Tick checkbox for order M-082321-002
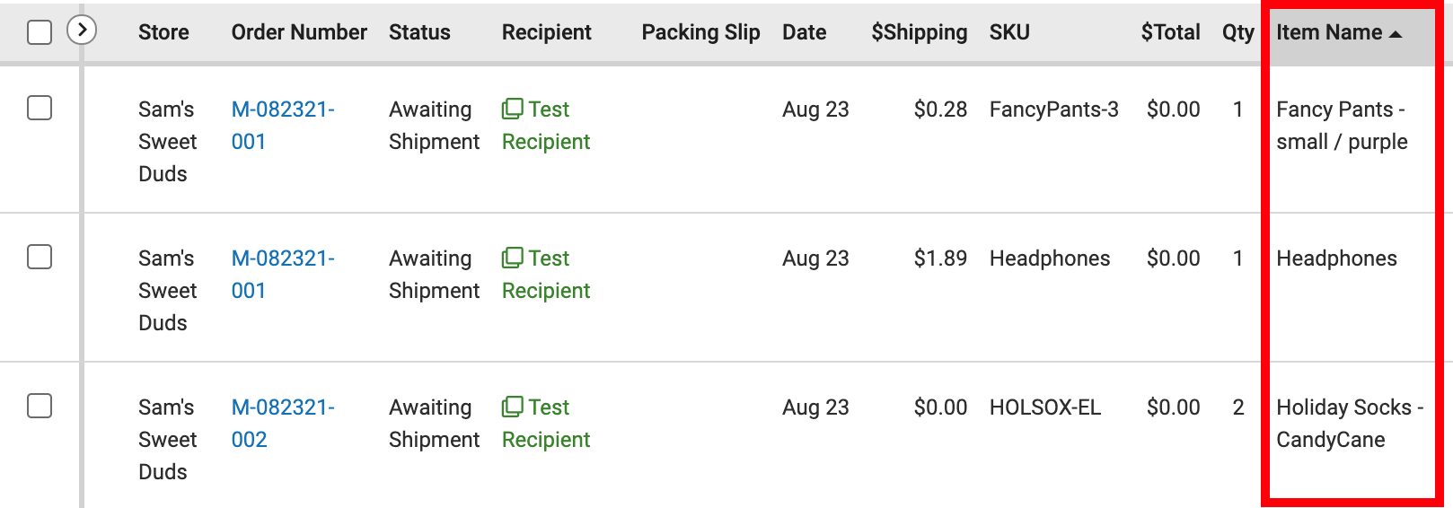1453x508 pixels. [x=40, y=406]
